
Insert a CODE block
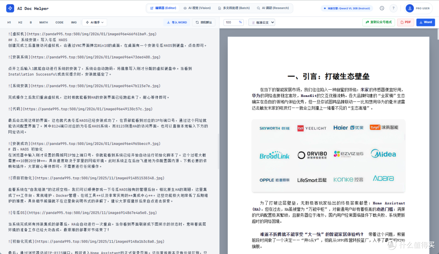[x=59, y=22]
